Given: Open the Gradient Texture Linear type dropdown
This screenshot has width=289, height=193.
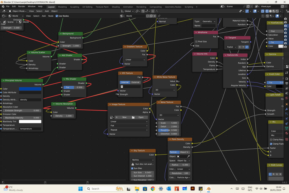Looking at the screenshot, I should [x=135, y=60].
